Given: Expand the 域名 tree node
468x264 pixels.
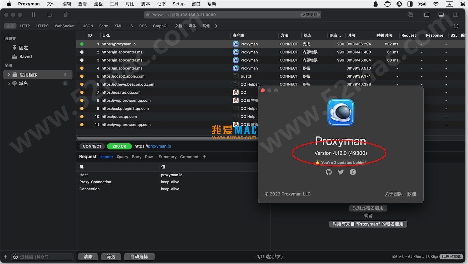Looking at the screenshot, I should pos(9,83).
